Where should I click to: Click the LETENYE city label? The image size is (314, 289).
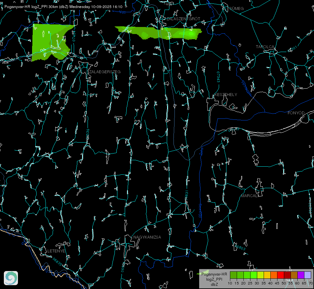(56, 251)
